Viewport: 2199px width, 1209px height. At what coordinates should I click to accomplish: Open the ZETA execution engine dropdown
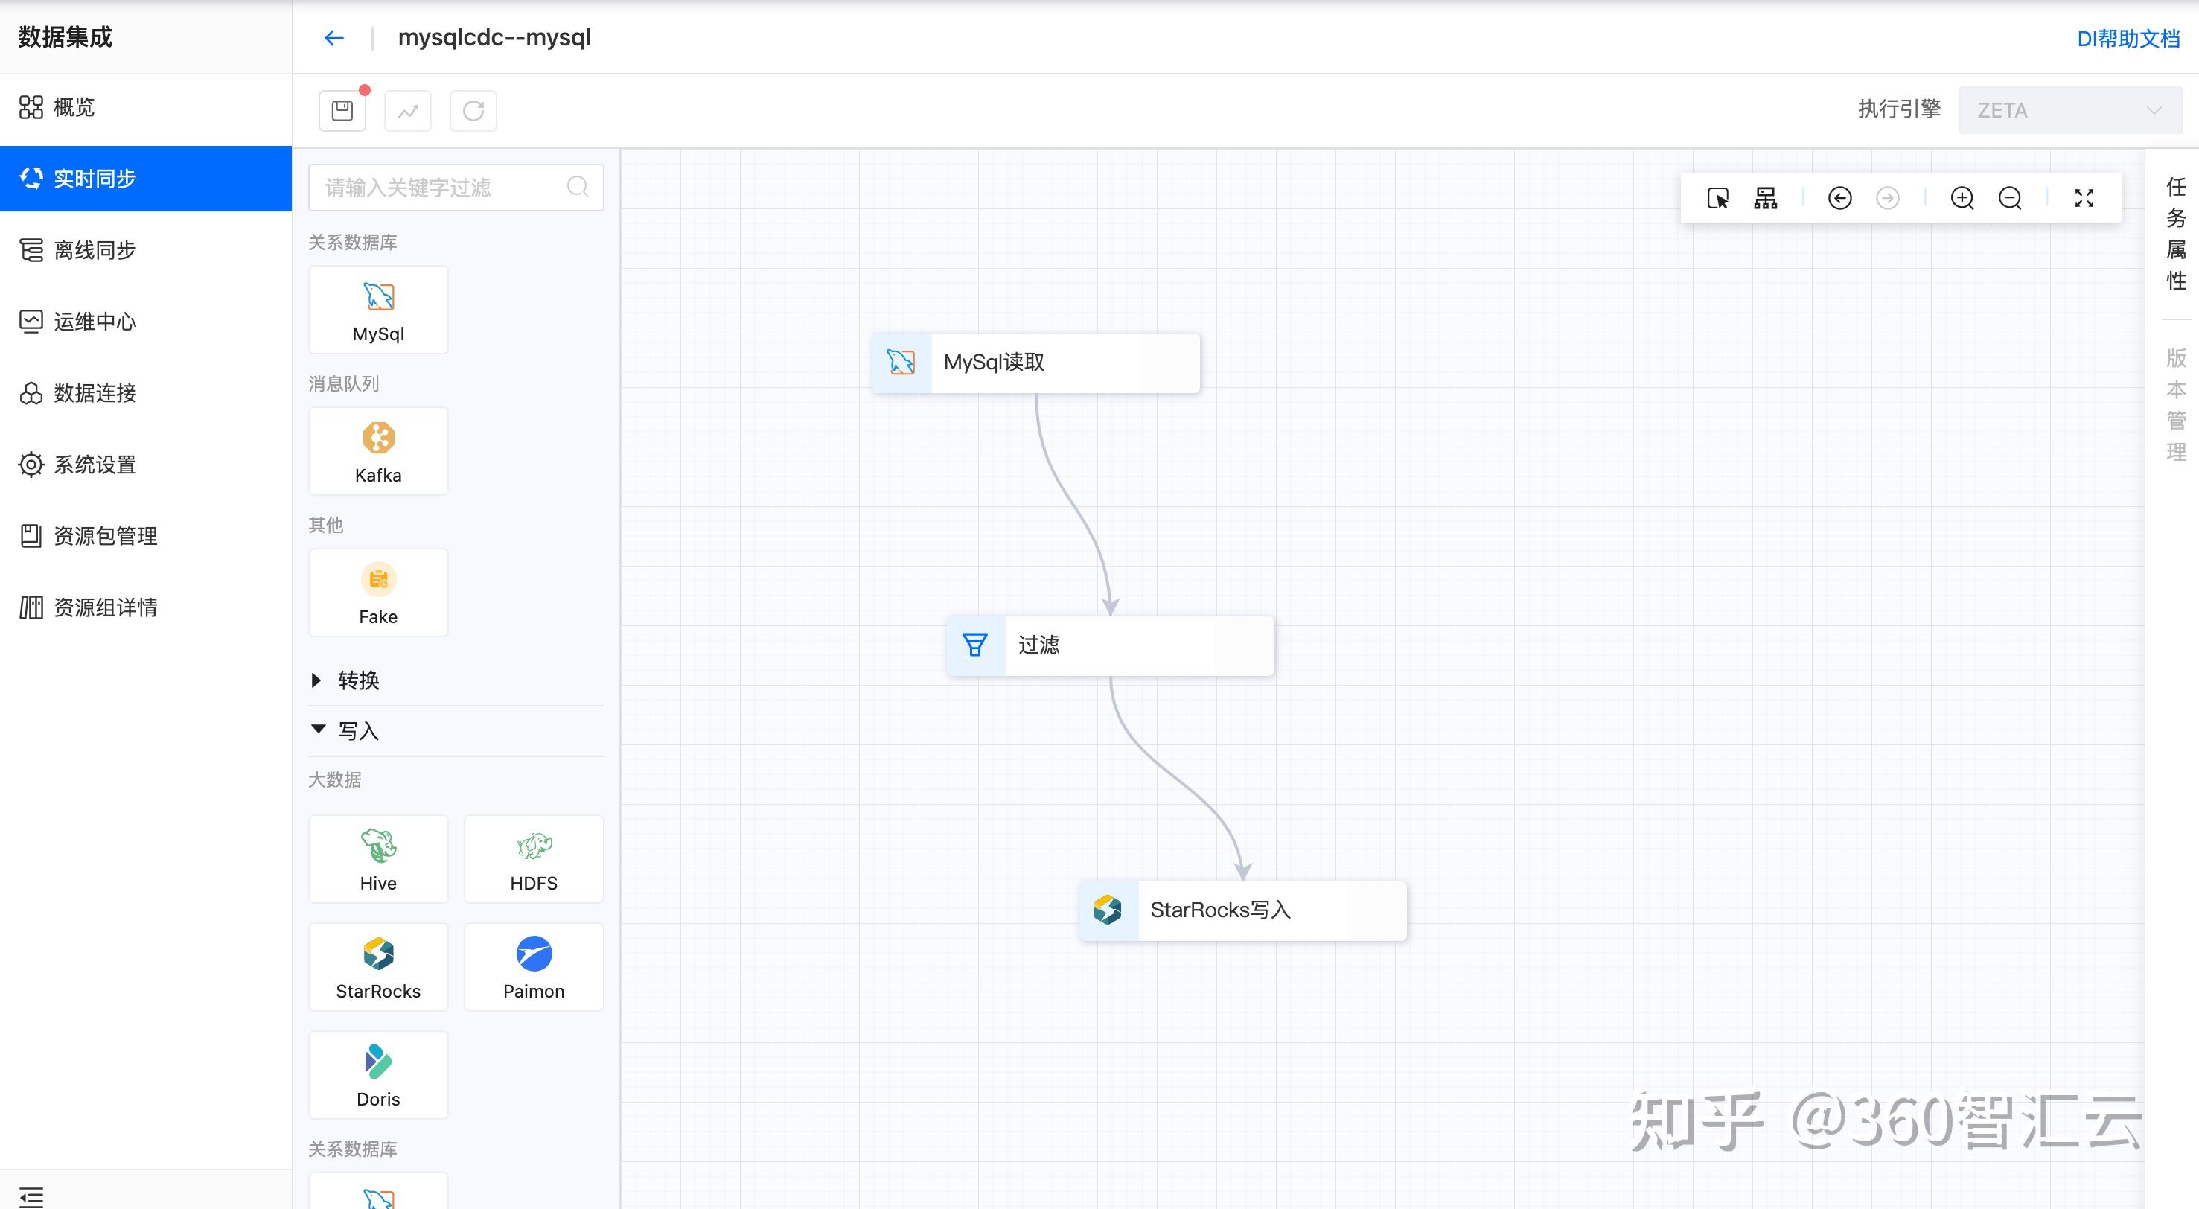2069,110
